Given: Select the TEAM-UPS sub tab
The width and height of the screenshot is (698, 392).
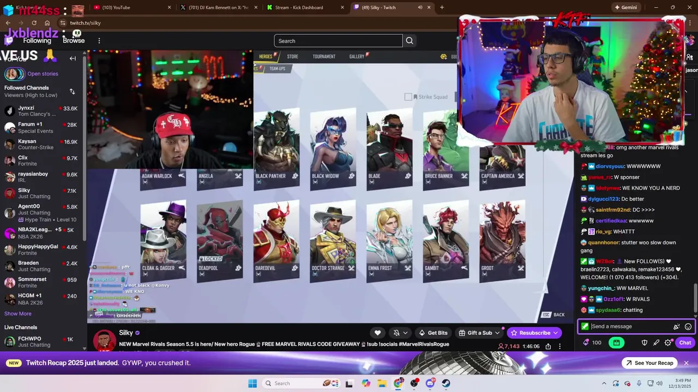Looking at the screenshot, I should pyautogui.click(x=277, y=69).
